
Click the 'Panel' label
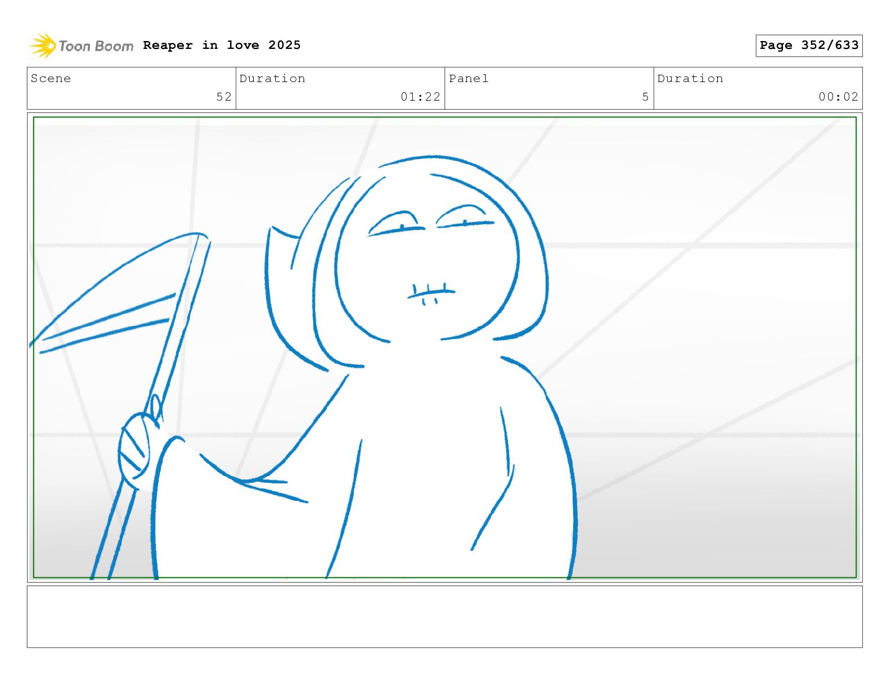point(469,79)
